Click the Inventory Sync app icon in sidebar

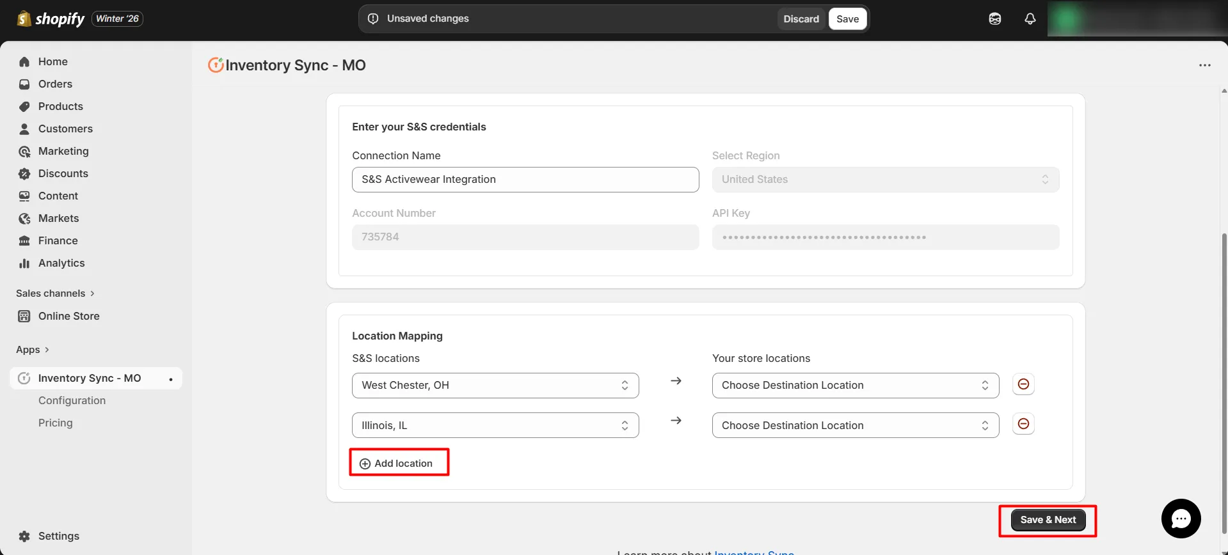tap(24, 378)
